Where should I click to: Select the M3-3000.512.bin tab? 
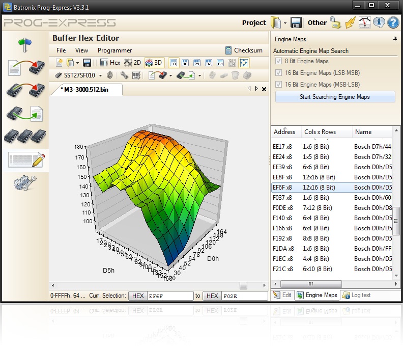(x=86, y=90)
